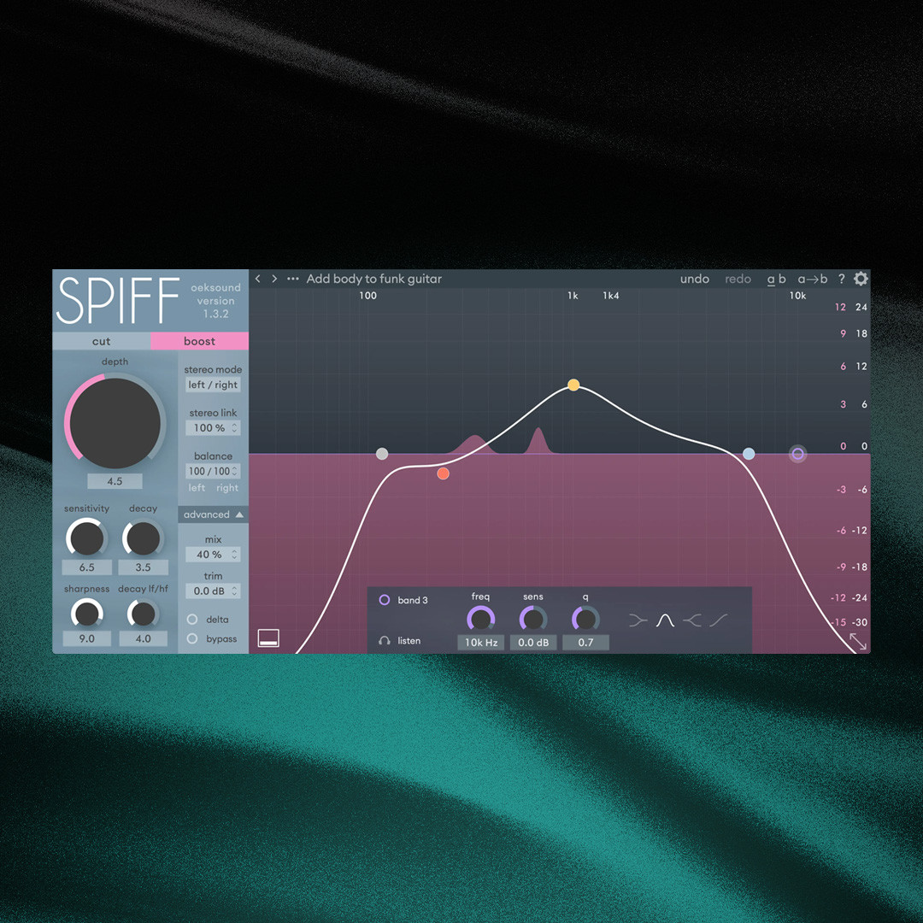
Task: Click the preset name Add body to funk guitar
Action: point(373,279)
